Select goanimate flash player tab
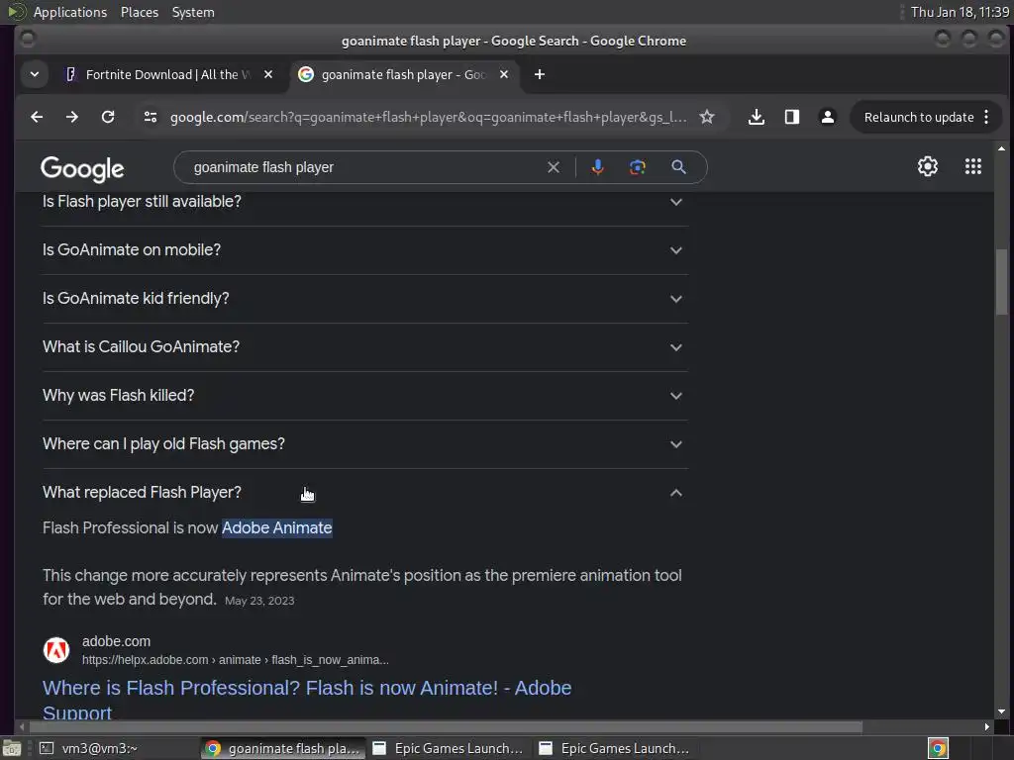Screen dimensions: 1014x760 (x=404, y=74)
